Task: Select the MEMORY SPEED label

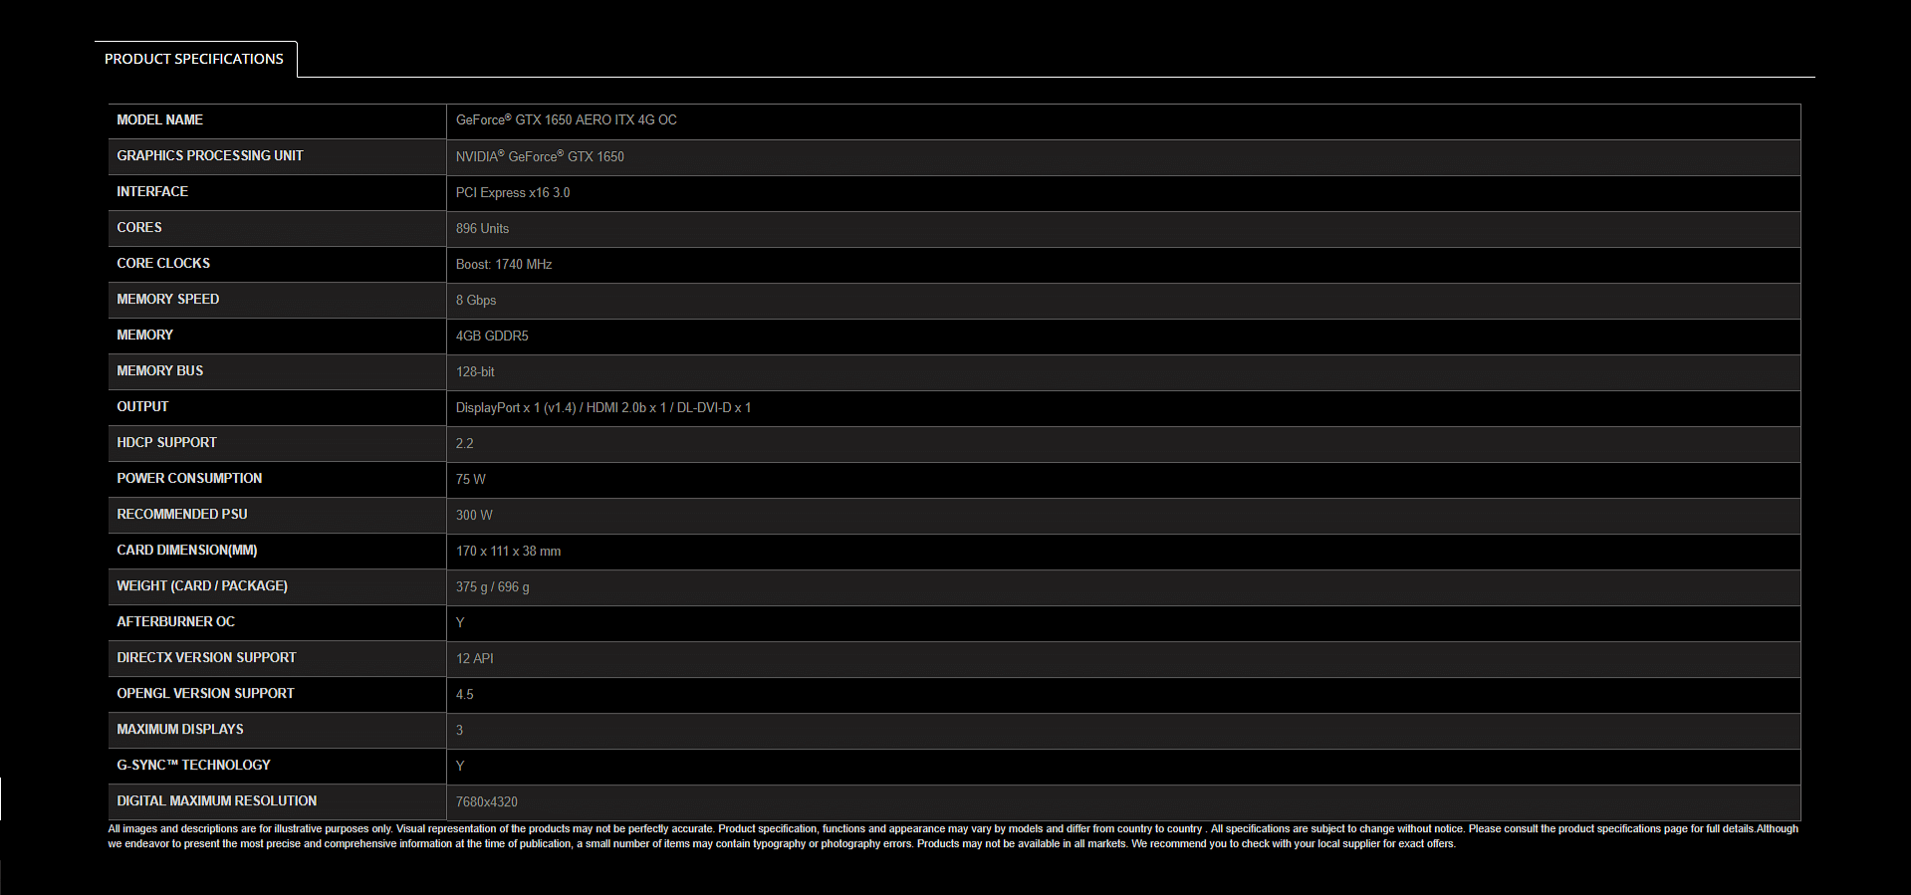Action: 168,299
